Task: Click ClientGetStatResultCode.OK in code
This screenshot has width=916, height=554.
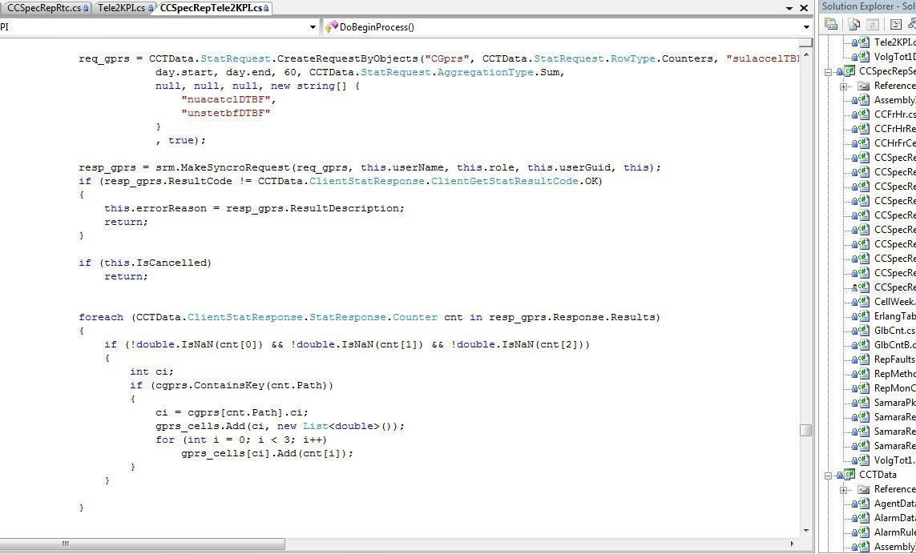Action: click(x=516, y=181)
